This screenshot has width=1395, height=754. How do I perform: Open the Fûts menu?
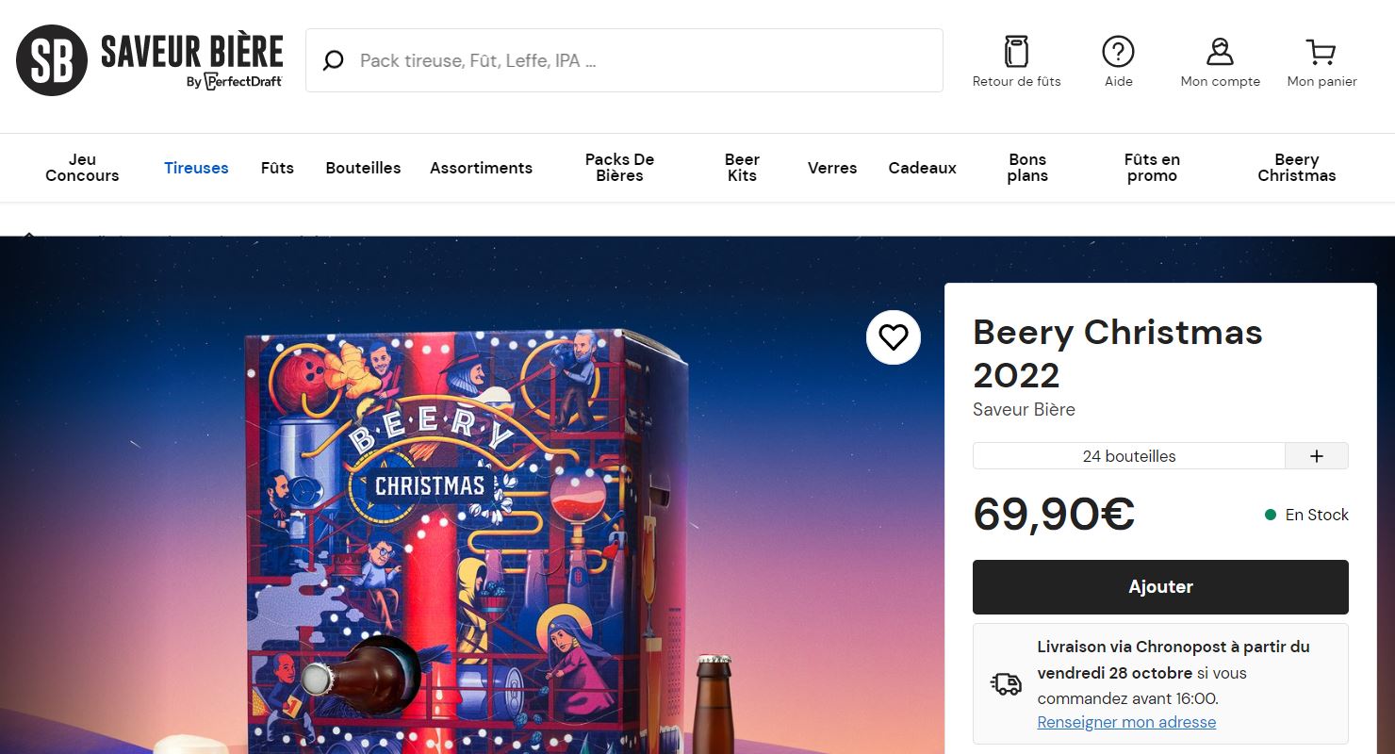pyautogui.click(x=277, y=168)
